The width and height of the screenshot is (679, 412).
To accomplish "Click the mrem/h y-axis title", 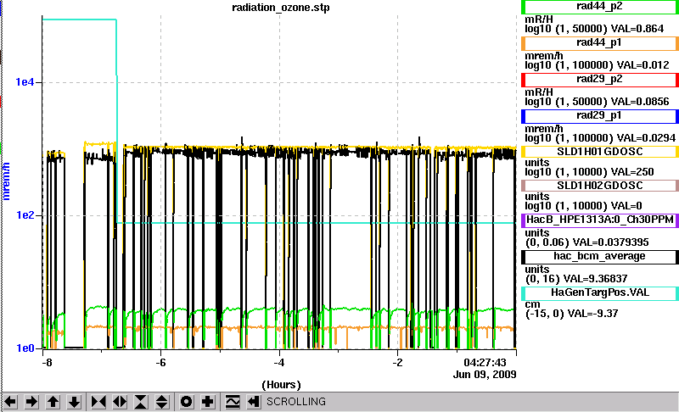I will point(6,181).
